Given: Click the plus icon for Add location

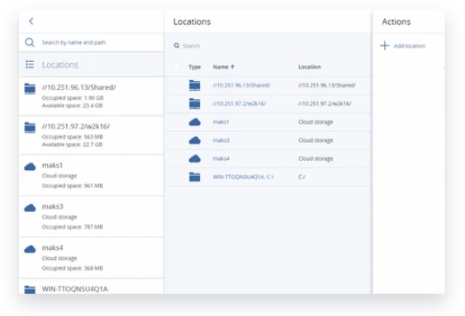Looking at the screenshot, I should click(385, 45).
